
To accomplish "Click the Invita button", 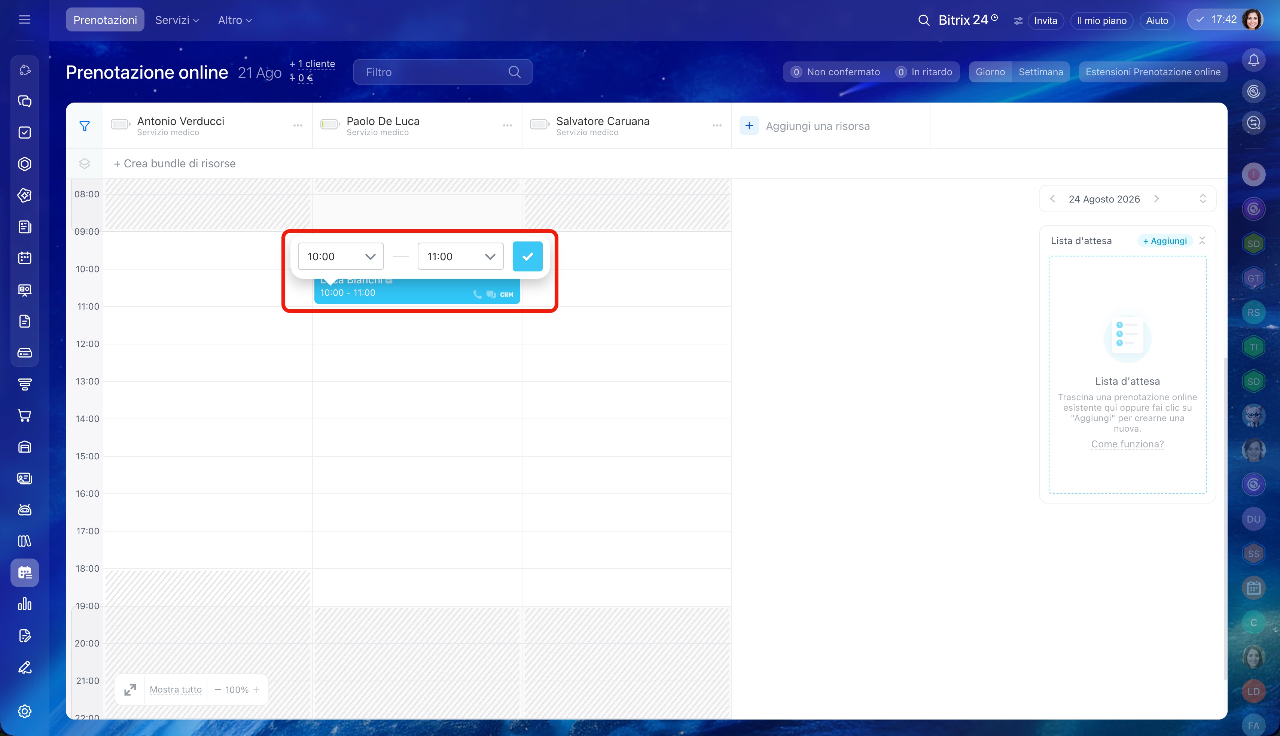I will point(1046,21).
